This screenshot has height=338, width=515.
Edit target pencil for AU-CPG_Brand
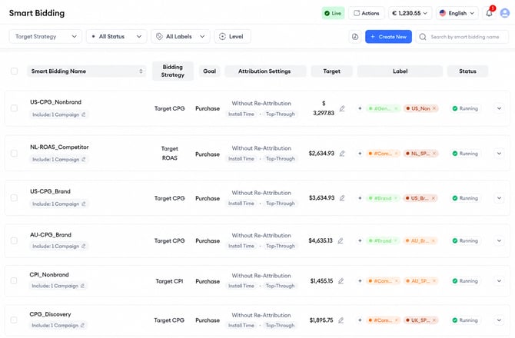[341, 240]
